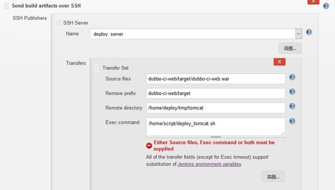335x190 pixels.
Task: Click inside the Exec command textarea
Action: pos(216,126)
